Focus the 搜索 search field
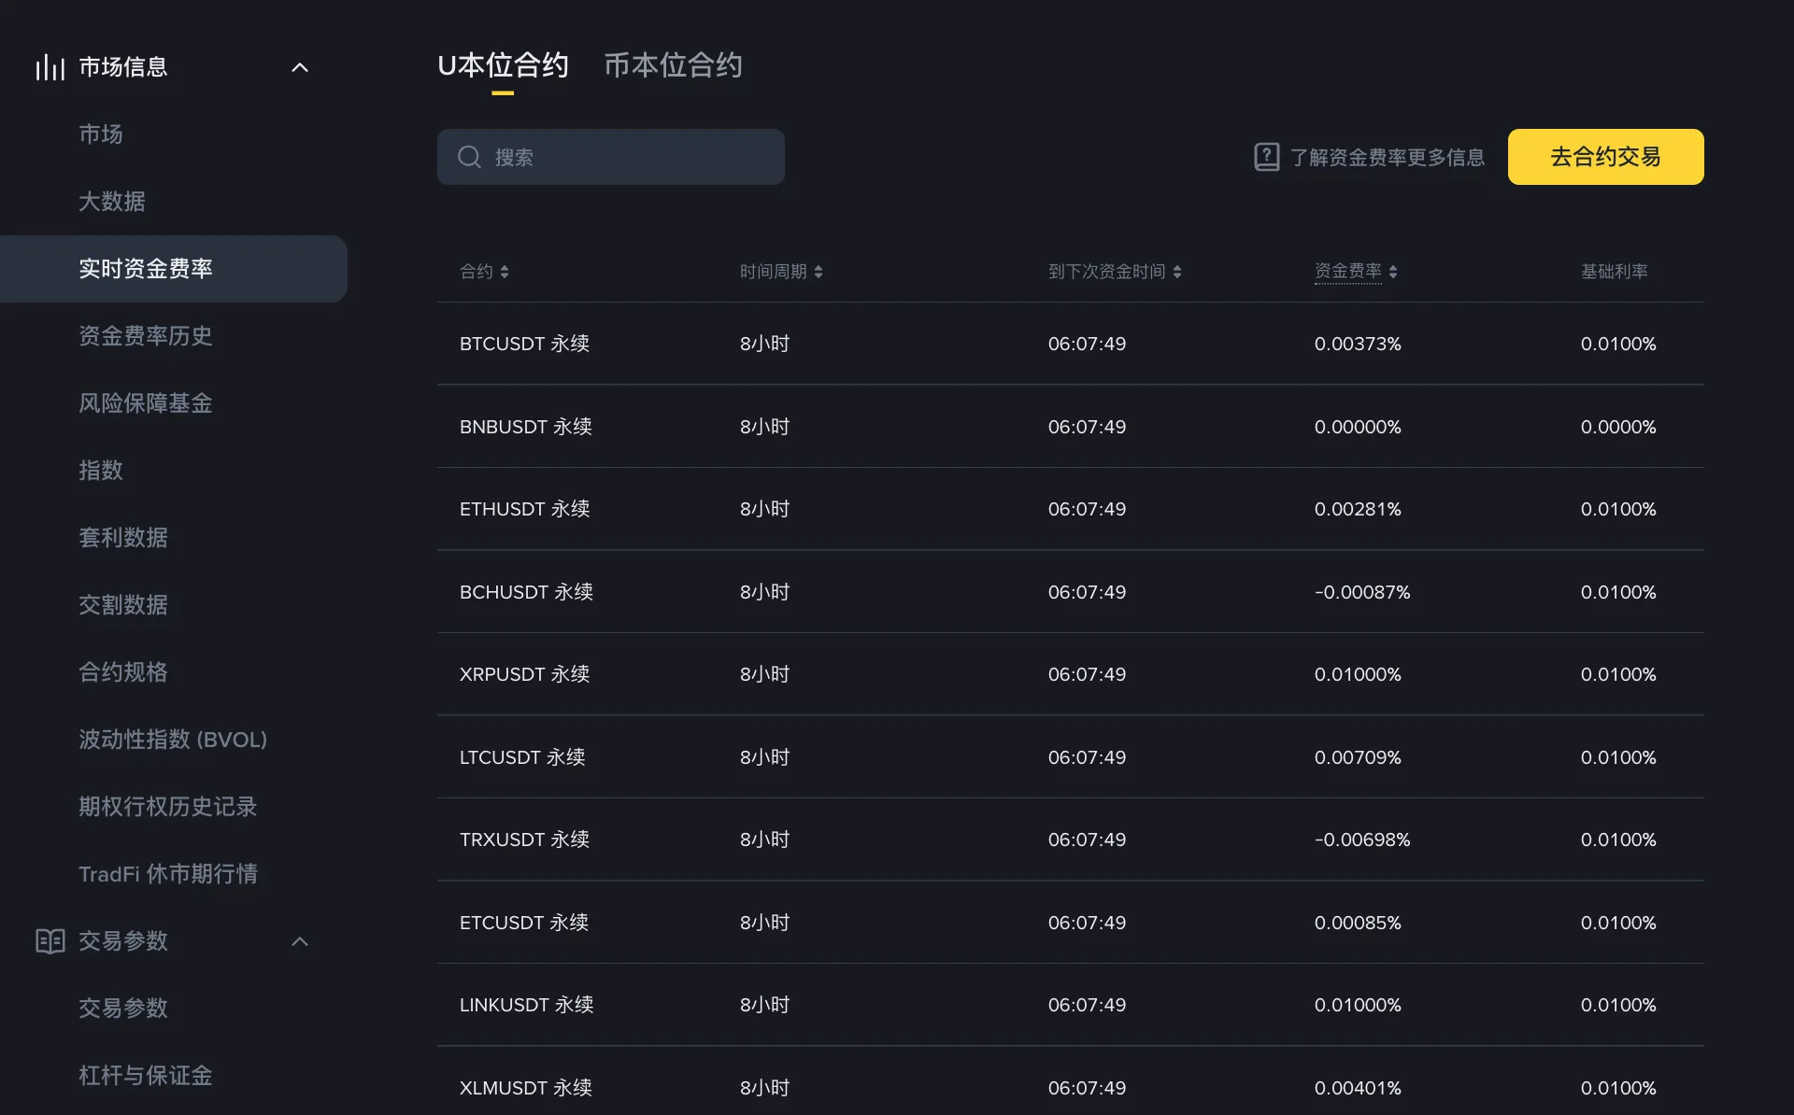This screenshot has width=1794, height=1115. coord(611,157)
